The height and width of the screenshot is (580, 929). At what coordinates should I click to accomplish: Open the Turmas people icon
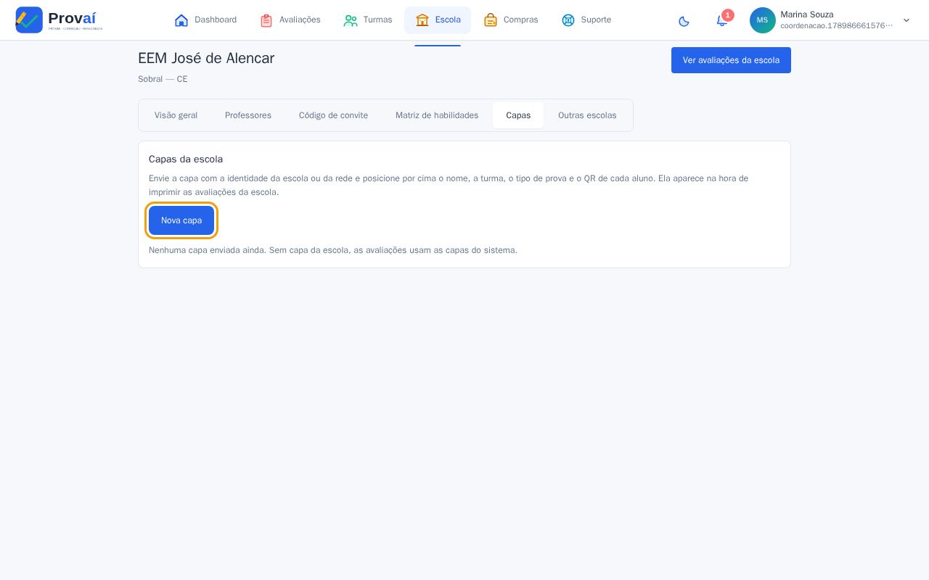351,20
